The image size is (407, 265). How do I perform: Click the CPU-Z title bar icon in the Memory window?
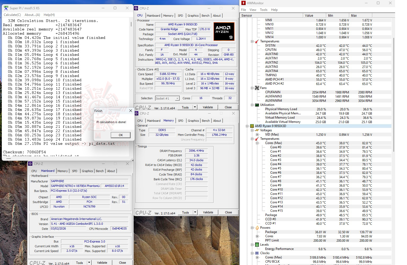[136, 113]
